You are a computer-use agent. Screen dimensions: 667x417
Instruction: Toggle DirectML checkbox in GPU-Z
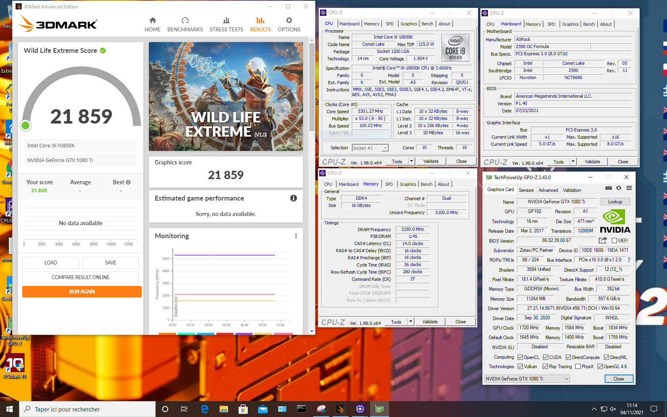click(606, 357)
